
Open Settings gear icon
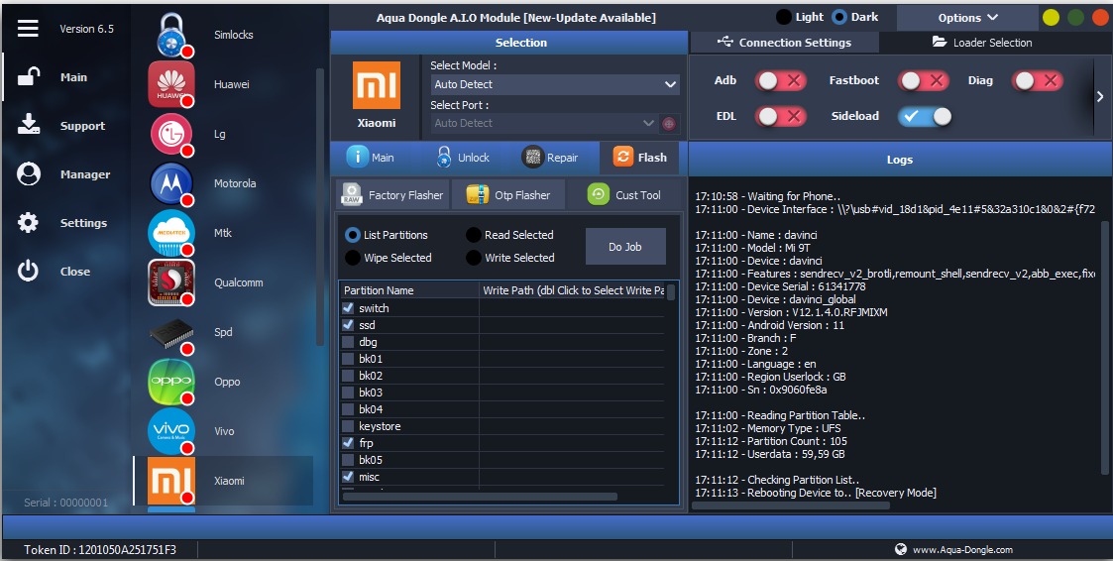29,222
